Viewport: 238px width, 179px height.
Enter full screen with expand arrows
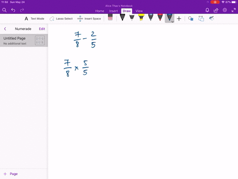234,10
